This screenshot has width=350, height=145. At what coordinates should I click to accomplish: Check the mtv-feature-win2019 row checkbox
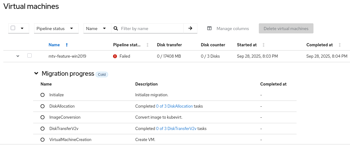[29, 56]
